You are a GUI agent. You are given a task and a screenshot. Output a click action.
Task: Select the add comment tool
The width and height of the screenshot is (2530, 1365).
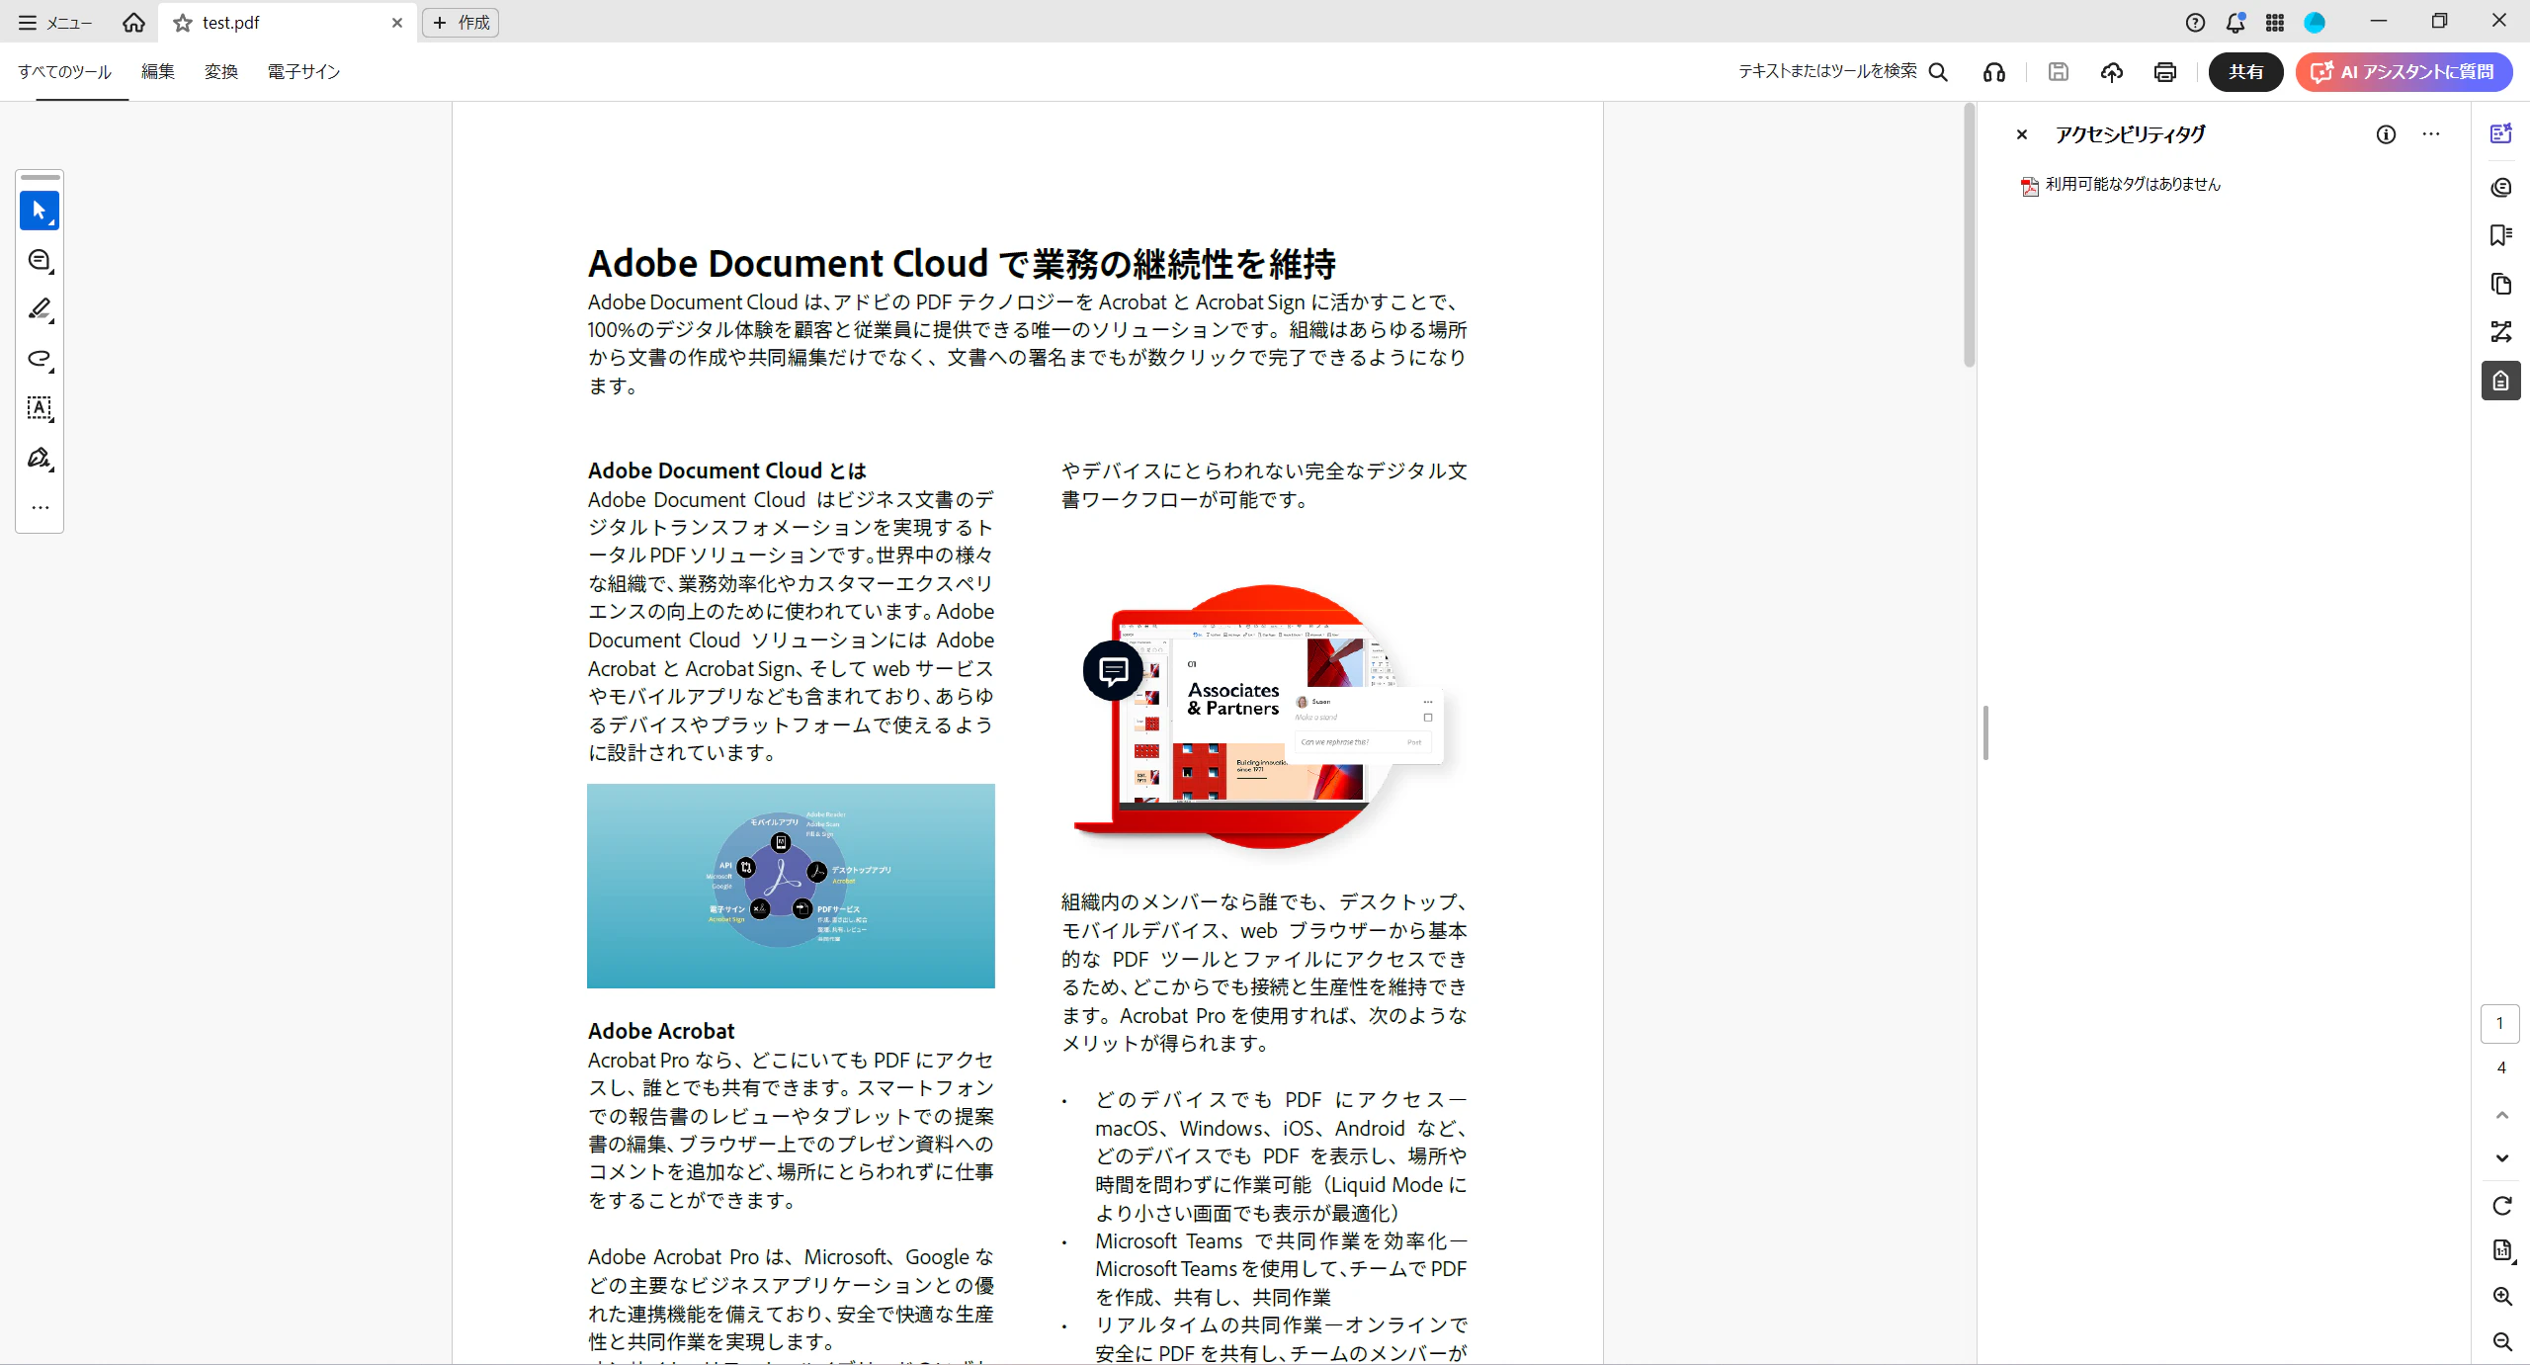click(x=40, y=260)
